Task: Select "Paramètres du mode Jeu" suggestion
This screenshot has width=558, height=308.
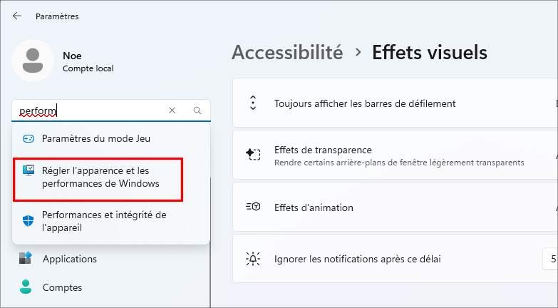Action: click(96, 138)
